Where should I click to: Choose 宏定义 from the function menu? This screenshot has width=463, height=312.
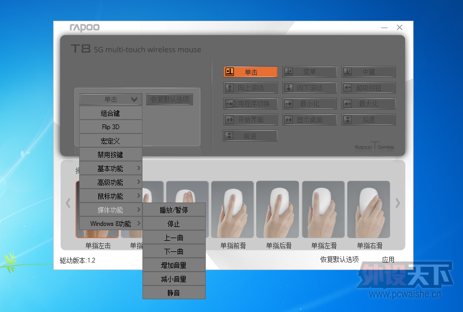point(111,141)
